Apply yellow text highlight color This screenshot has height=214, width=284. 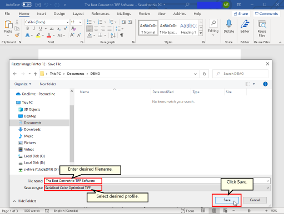pos(38,35)
